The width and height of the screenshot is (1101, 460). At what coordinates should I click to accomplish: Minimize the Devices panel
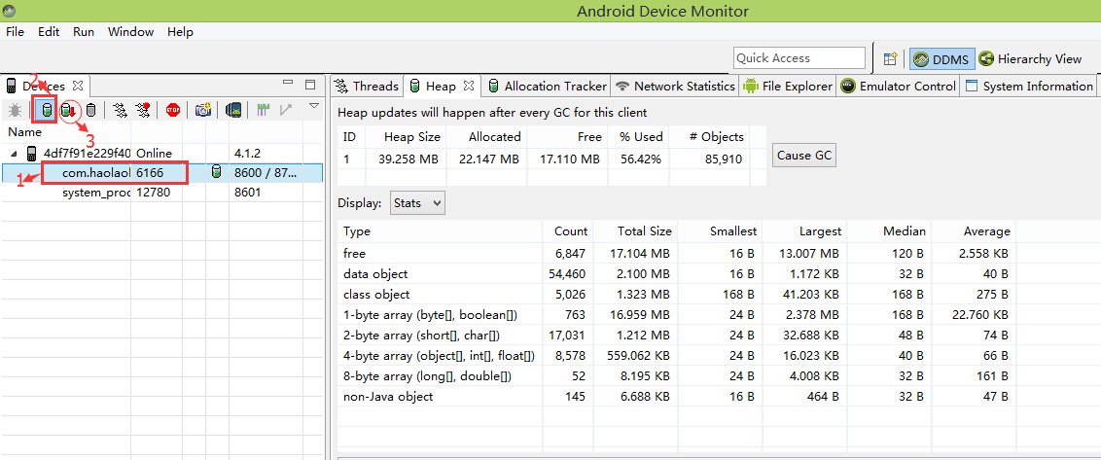[288, 84]
